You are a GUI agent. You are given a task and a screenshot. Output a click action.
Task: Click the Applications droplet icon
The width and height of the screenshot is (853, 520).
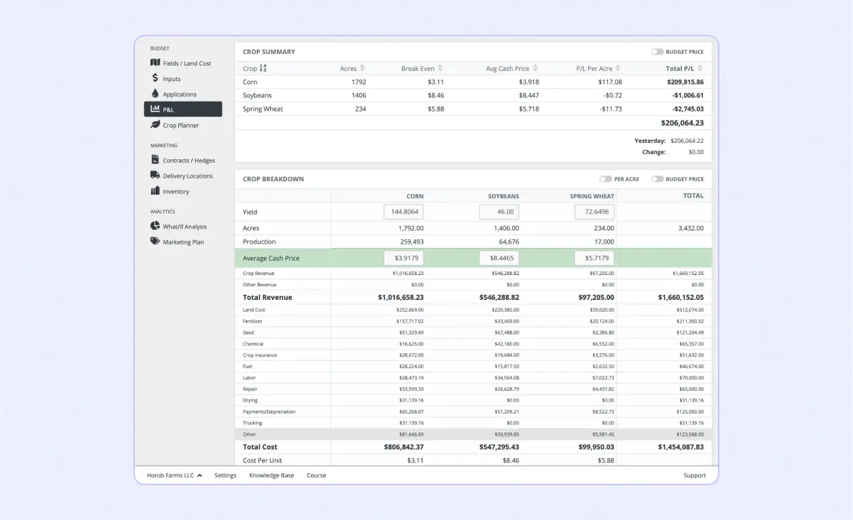coord(156,94)
